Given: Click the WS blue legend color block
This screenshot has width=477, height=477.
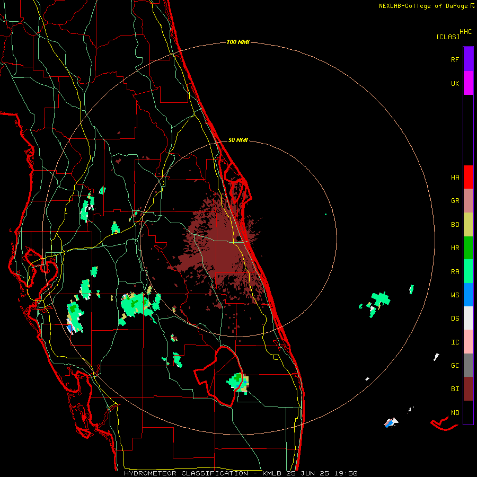Looking at the screenshot, I should click(x=468, y=295).
